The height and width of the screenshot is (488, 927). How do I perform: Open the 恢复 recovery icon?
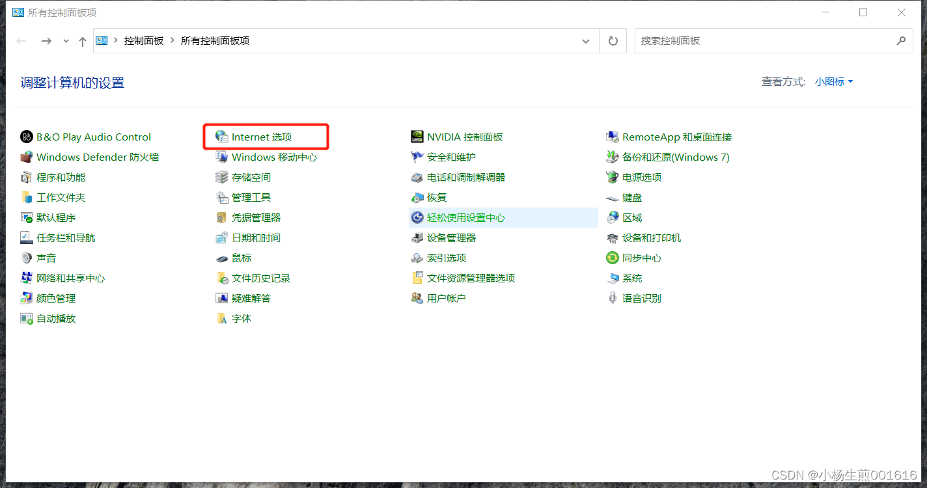417,197
